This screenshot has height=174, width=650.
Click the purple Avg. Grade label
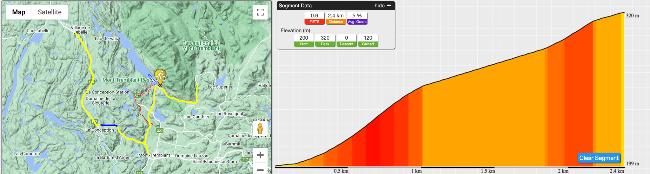[357, 22]
